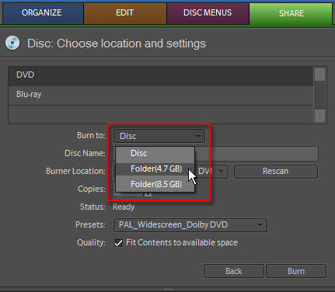Click the Back button
This screenshot has height=292, width=335.
coord(234,271)
